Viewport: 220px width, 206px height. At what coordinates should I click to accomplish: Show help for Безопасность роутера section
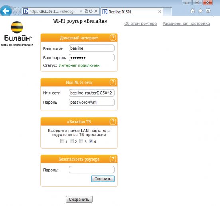(113, 159)
